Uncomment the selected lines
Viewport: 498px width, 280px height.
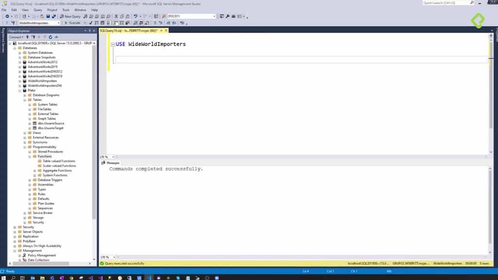pos(160,23)
